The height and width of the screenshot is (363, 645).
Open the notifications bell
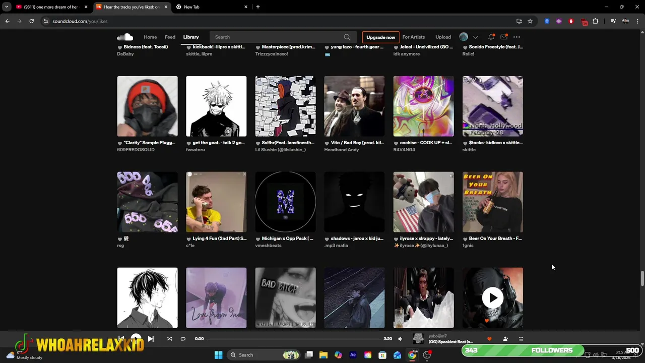click(x=491, y=37)
